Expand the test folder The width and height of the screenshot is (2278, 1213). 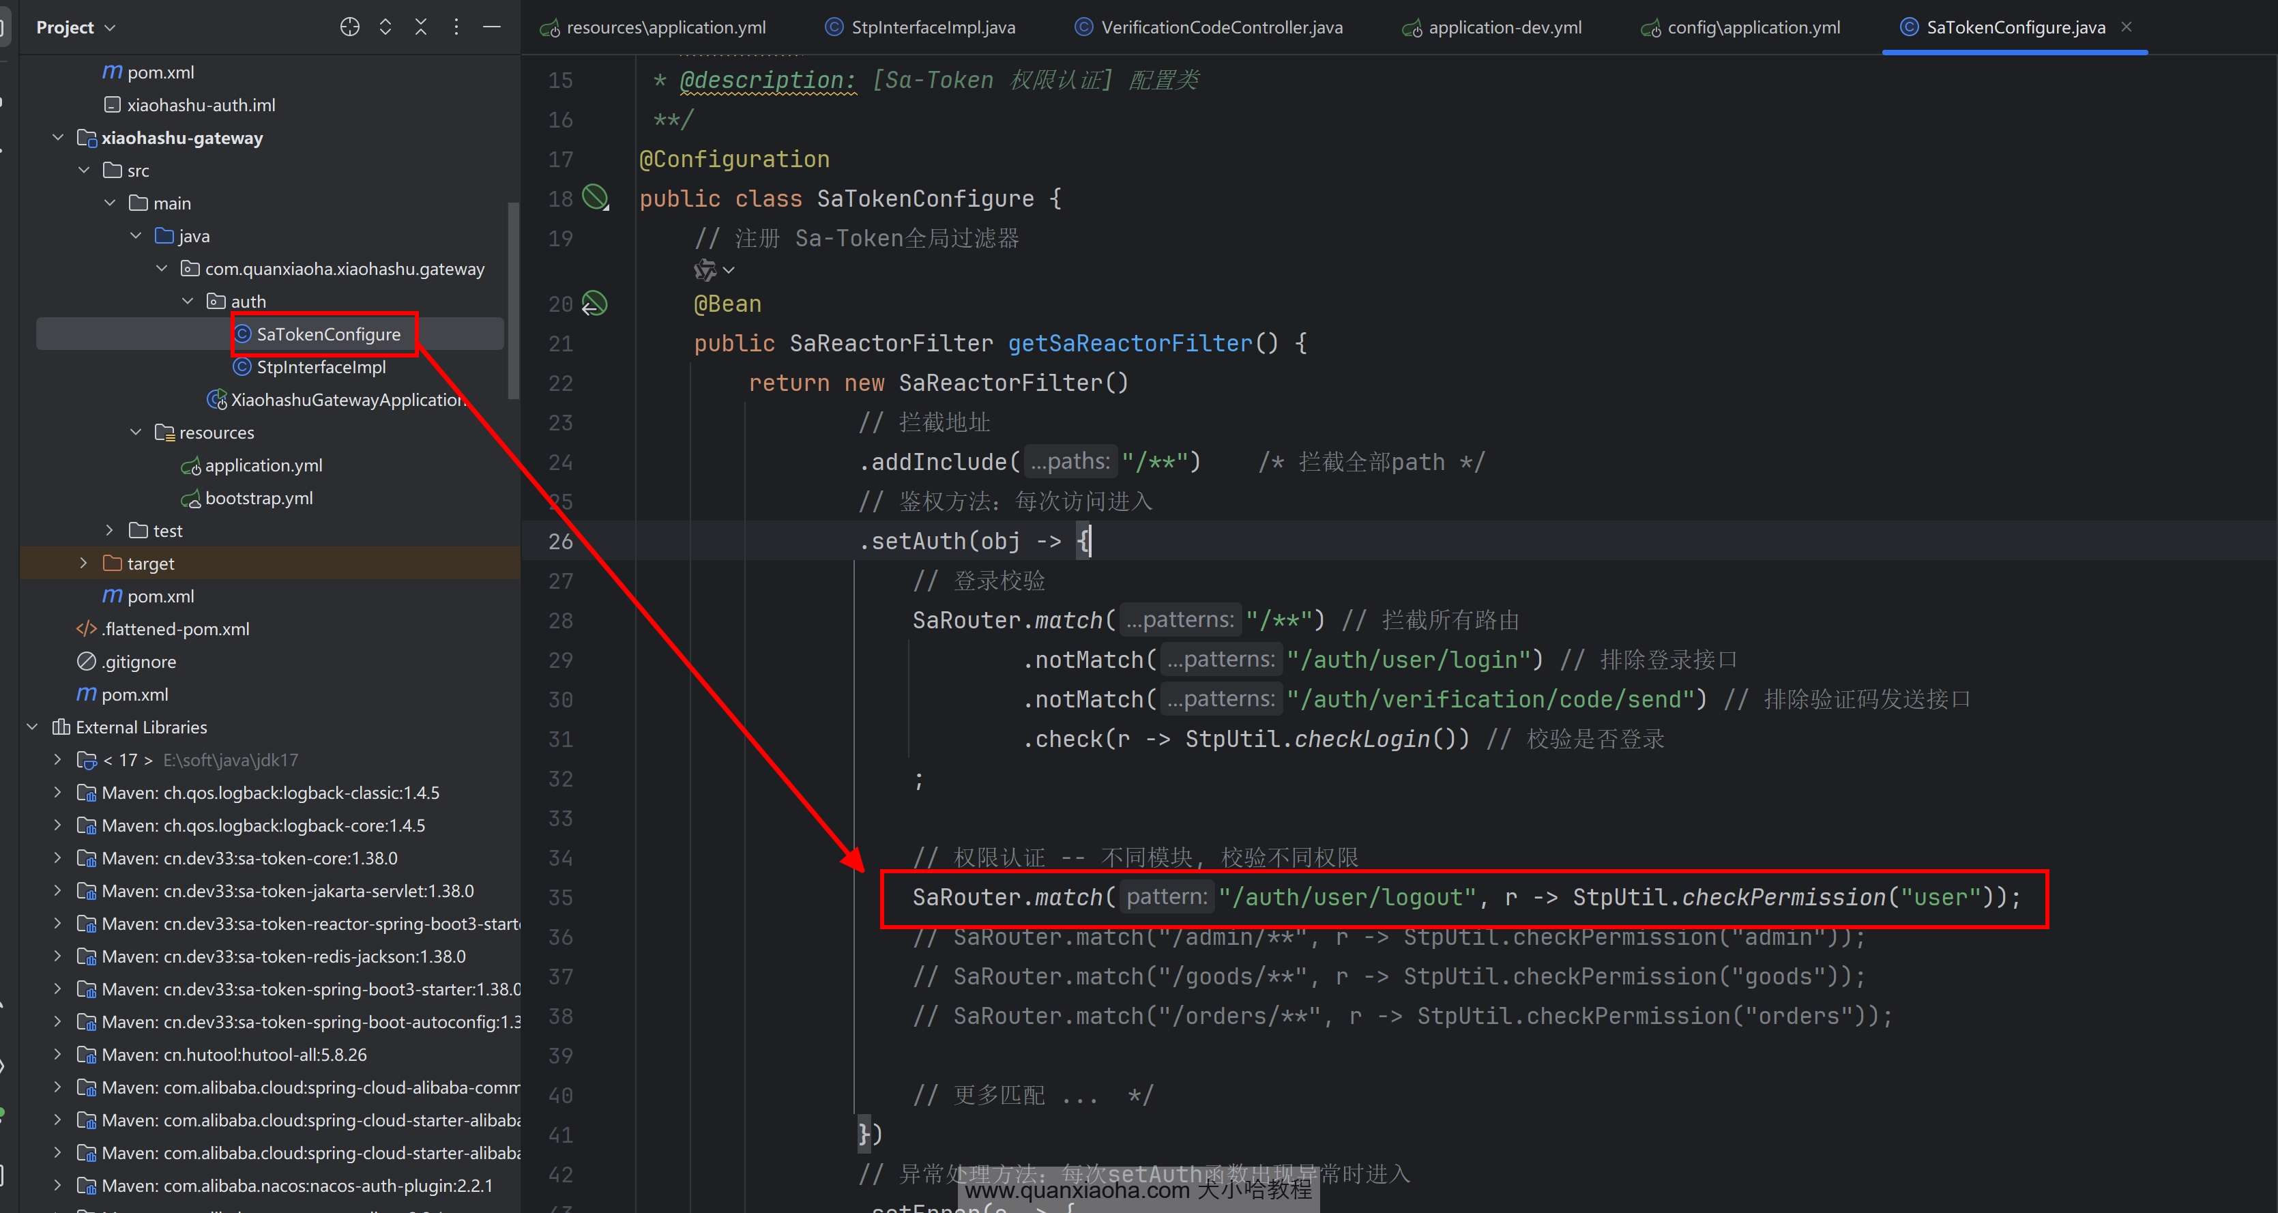coord(110,531)
